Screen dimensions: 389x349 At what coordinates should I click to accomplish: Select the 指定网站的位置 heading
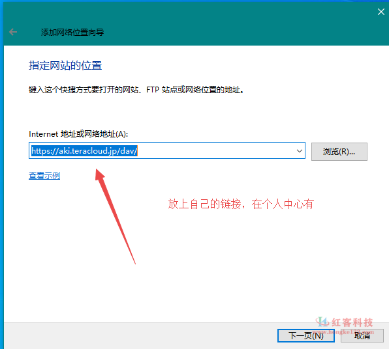click(65, 66)
